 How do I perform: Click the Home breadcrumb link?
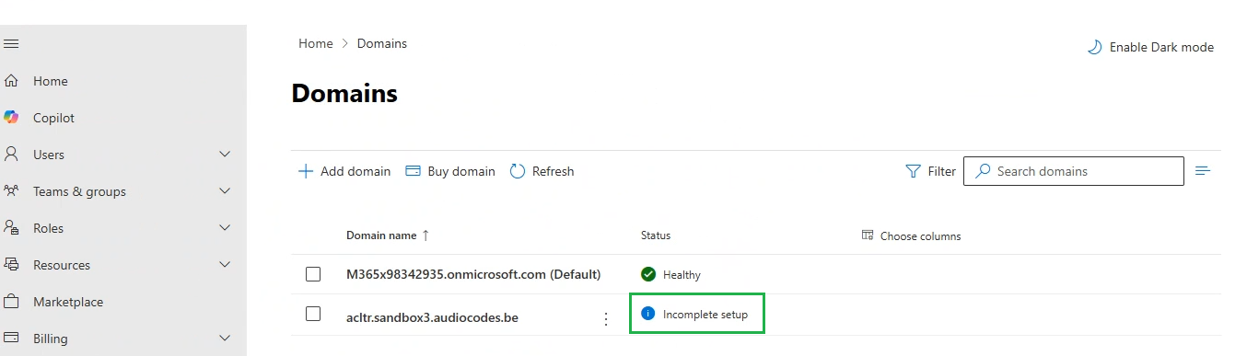pos(316,43)
